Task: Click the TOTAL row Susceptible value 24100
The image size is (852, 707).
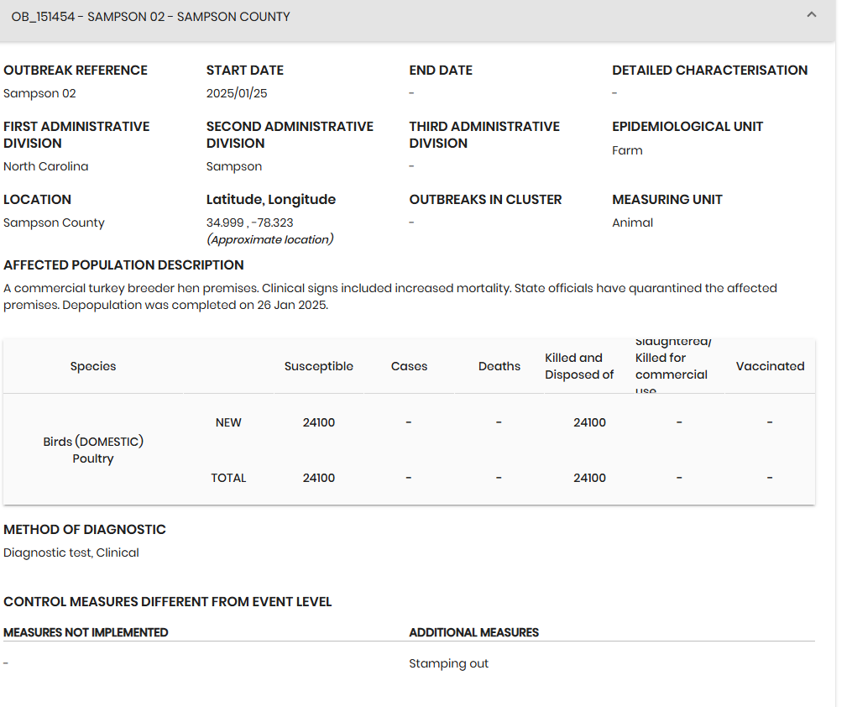Action: click(319, 479)
